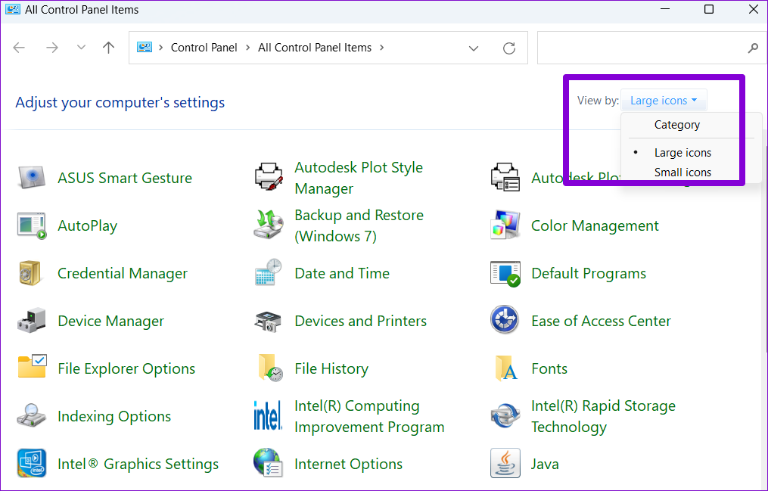Open the Intel Graphics Settings link

138,464
